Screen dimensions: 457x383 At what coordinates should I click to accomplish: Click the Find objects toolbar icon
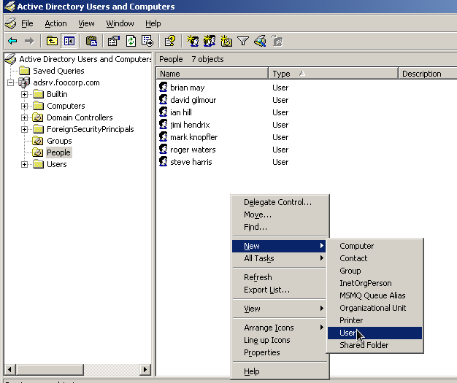tap(260, 41)
